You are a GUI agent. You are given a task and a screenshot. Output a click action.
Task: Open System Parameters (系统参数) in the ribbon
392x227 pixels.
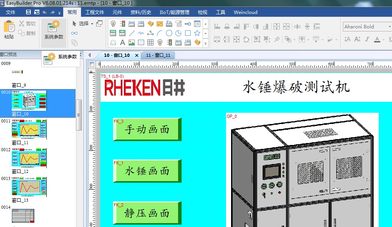(x=53, y=30)
